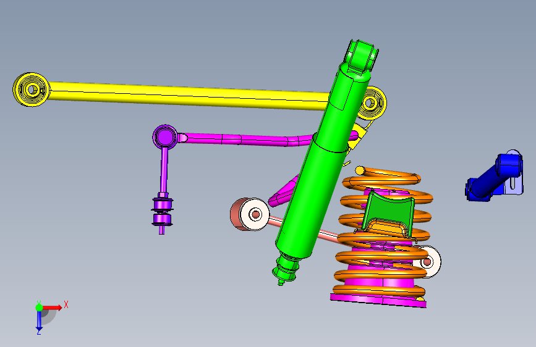Select the yellow bushing eye at the rod's left end

[x=32, y=90]
